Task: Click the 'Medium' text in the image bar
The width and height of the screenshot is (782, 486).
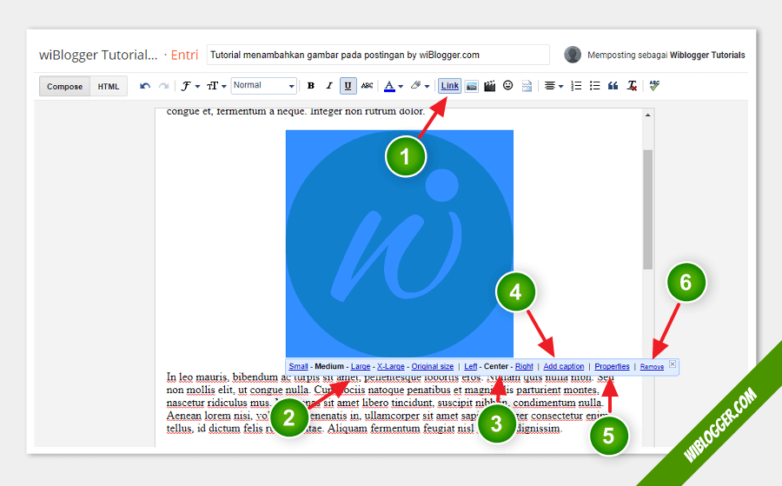Action: click(329, 366)
